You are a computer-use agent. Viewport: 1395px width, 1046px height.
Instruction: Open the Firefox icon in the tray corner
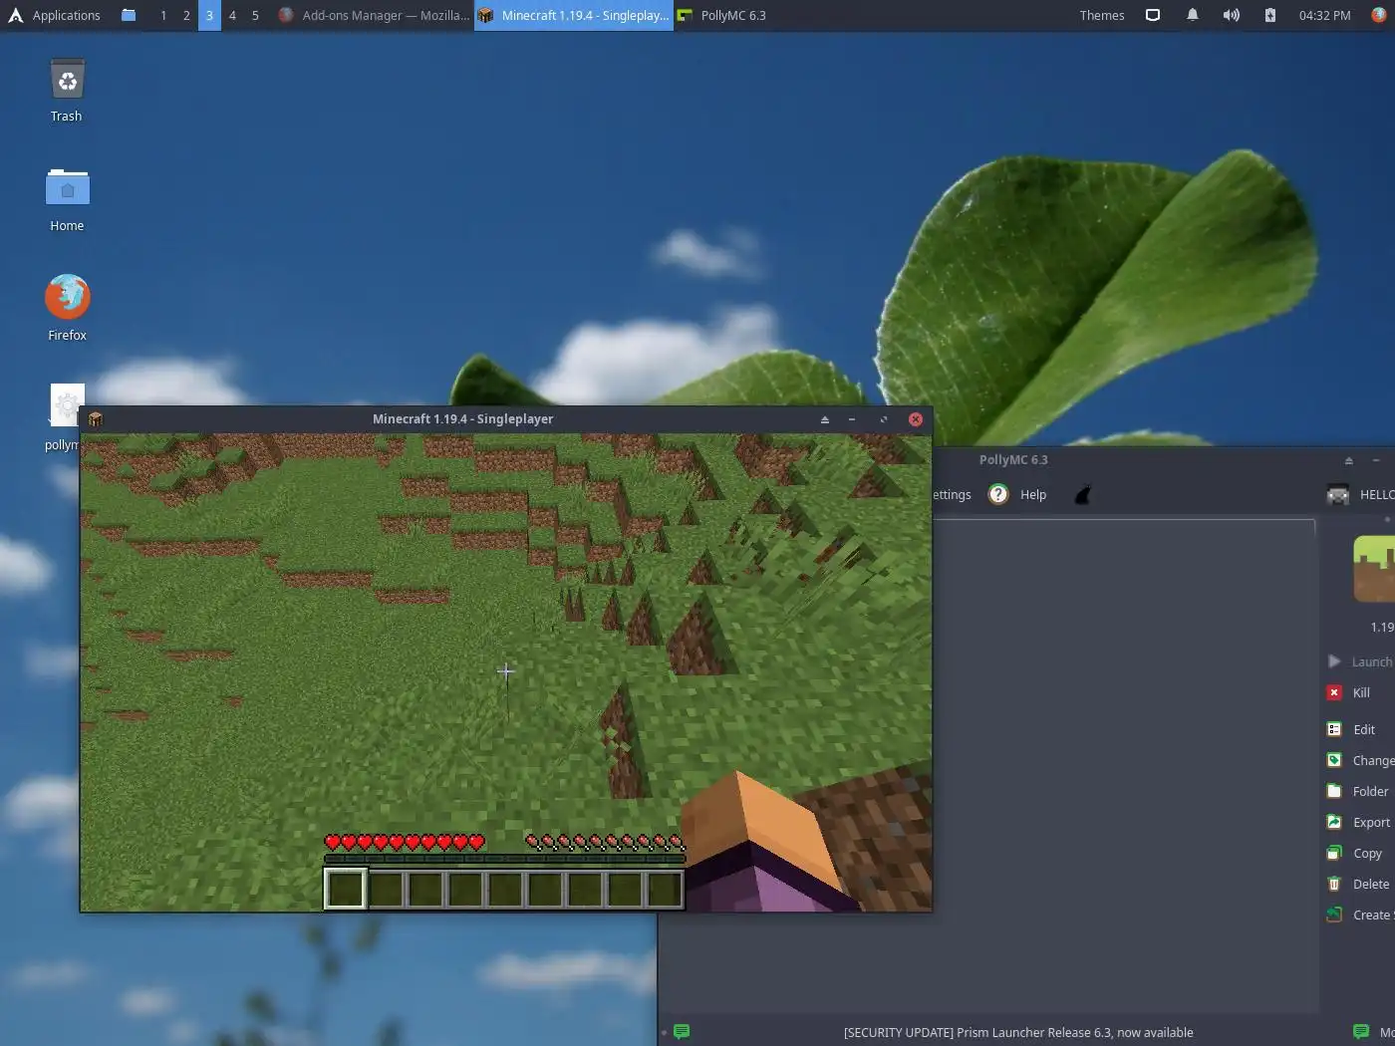pos(1379,15)
